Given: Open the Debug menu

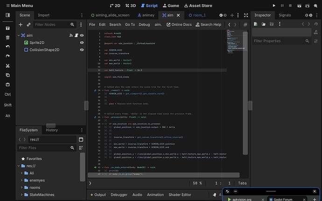Looking at the screenshot, I should coord(144,24).
